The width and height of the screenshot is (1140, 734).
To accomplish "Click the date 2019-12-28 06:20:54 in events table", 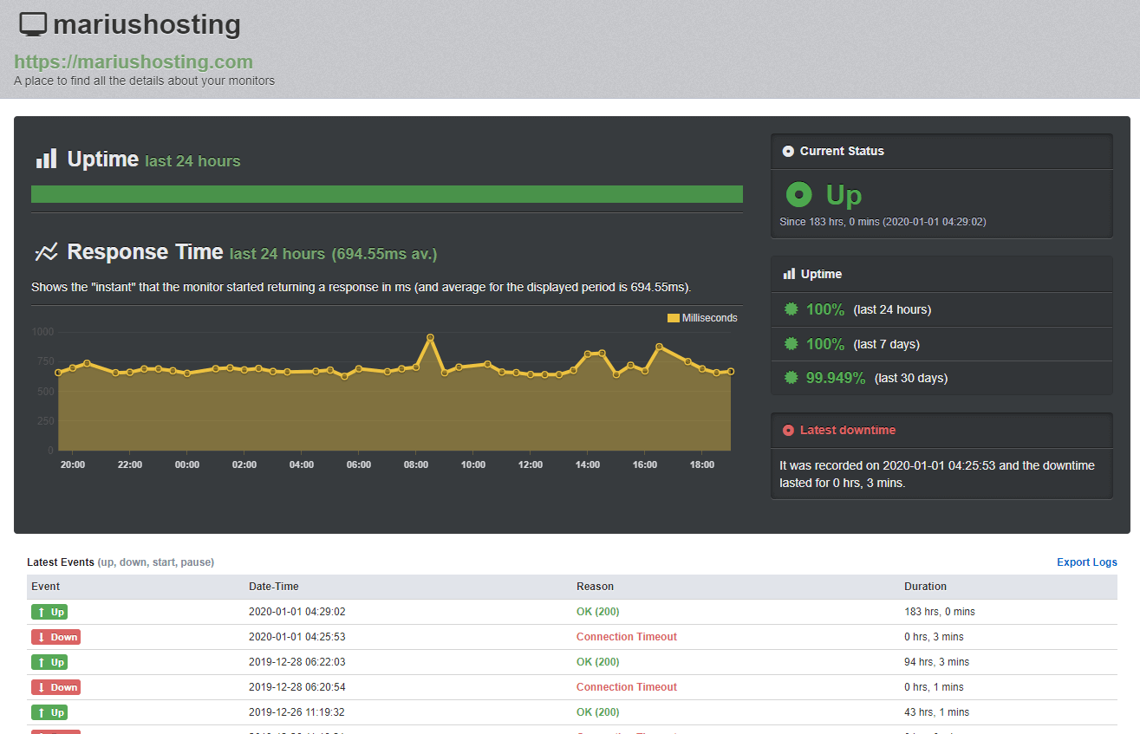I will coord(297,687).
